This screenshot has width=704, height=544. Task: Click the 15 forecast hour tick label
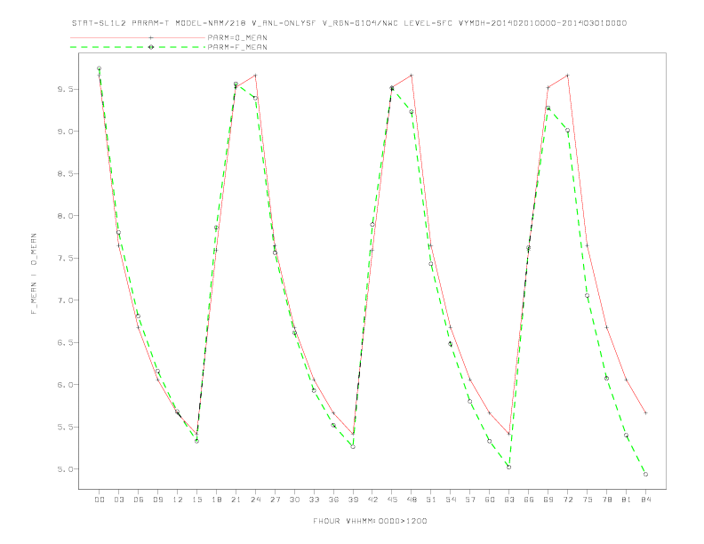pyautogui.click(x=196, y=500)
